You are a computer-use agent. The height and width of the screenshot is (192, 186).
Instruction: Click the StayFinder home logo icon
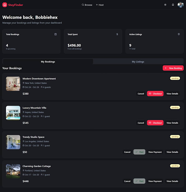point(5,5)
